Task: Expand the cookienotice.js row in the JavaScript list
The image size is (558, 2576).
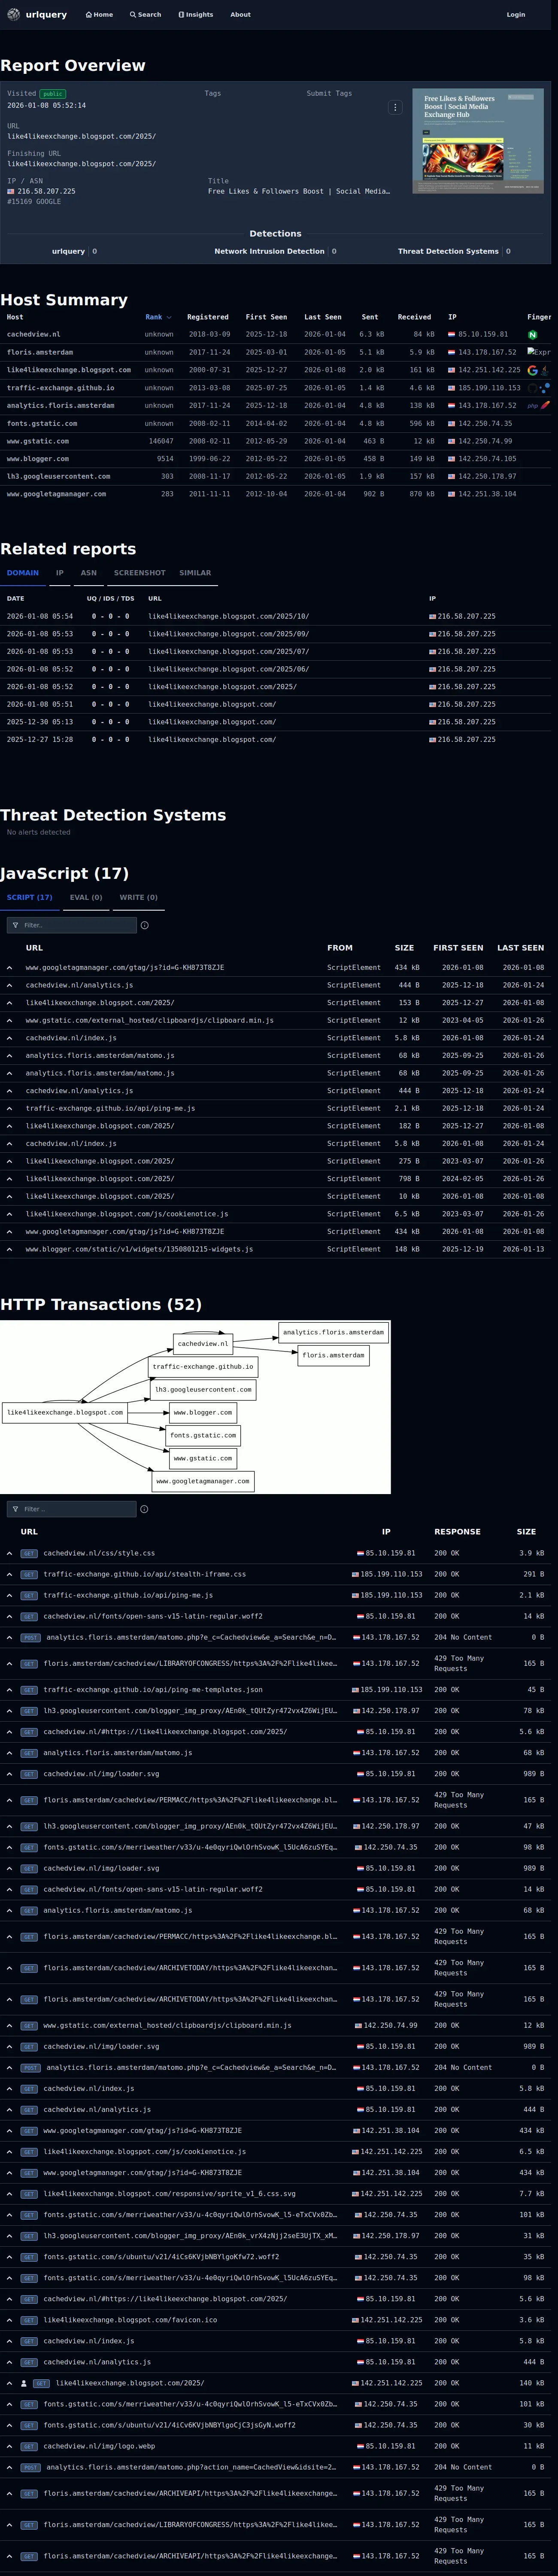Action: point(10,1214)
